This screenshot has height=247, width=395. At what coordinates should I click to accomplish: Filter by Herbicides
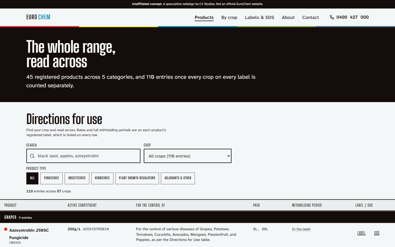pyautogui.click(x=102, y=178)
